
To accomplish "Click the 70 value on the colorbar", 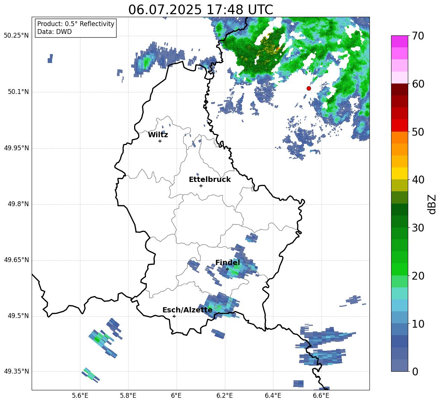I will (418, 36).
